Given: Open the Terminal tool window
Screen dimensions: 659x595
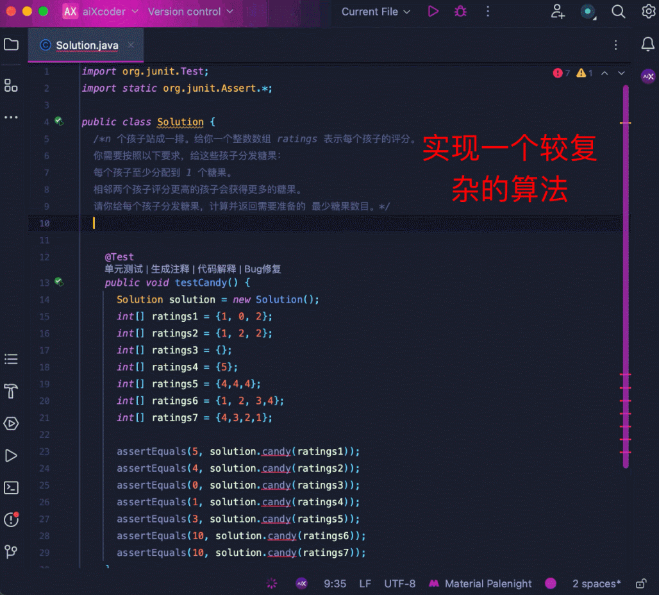Looking at the screenshot, I should click(11, 488).
